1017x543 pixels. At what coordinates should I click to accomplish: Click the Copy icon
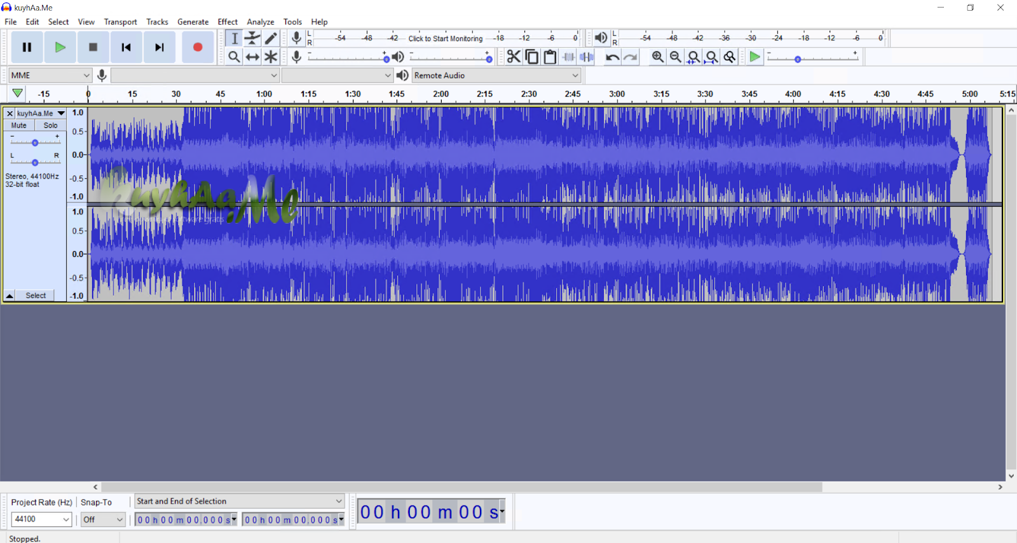pos(532,57)
